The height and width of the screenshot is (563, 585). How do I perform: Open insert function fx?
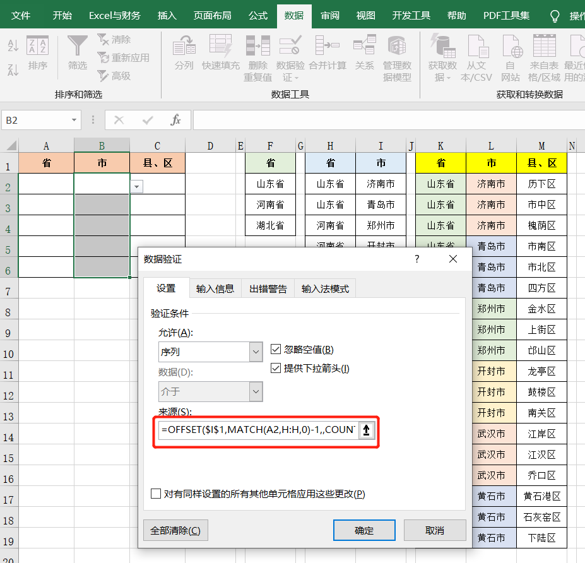tap(175, 120)
